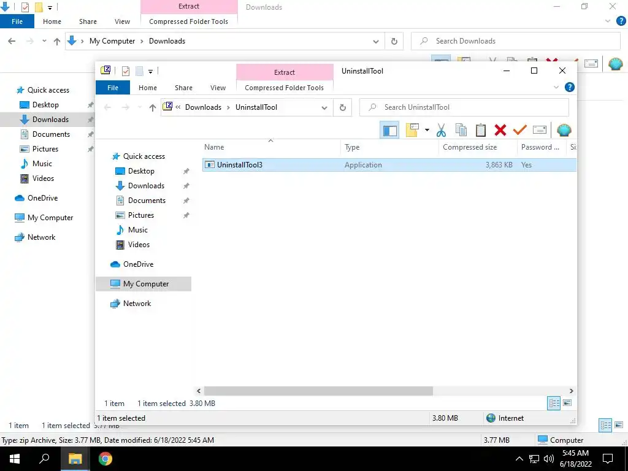Select Music in UninstallTool navigation pane
628x471 pixels.
pos(138,230)
